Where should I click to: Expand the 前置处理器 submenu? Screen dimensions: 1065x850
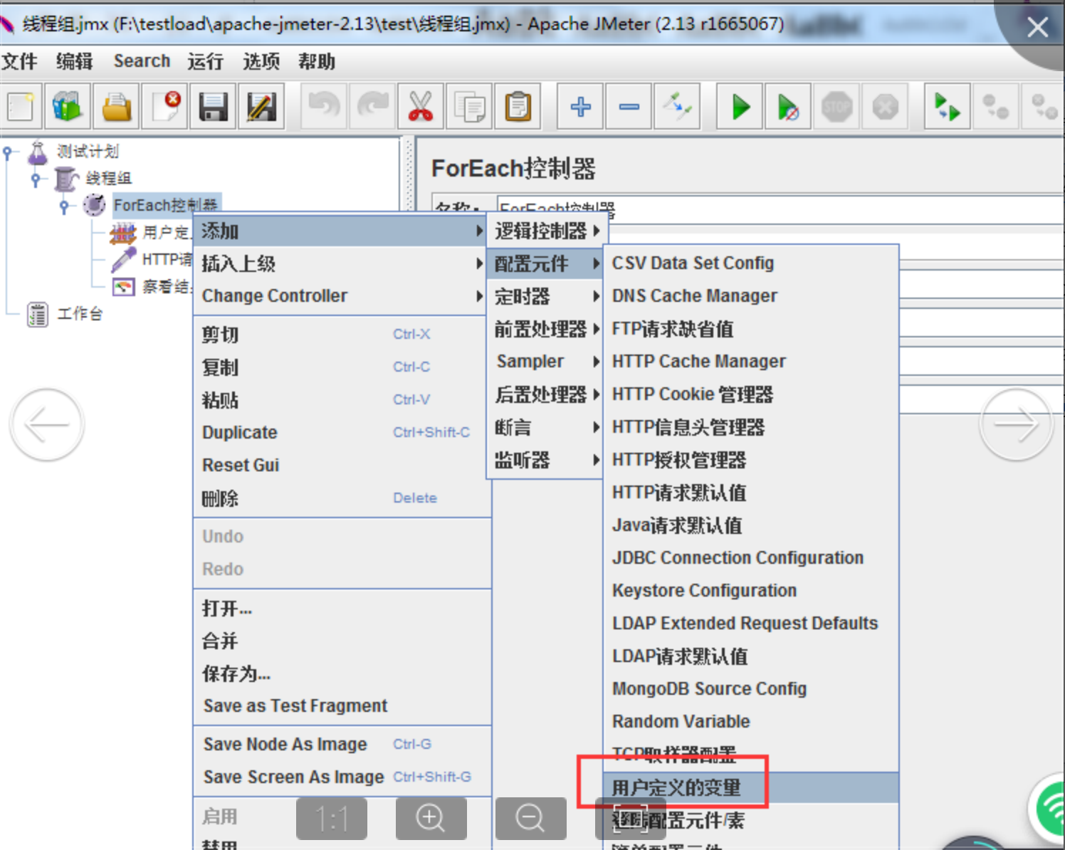(x=546, y=329)
